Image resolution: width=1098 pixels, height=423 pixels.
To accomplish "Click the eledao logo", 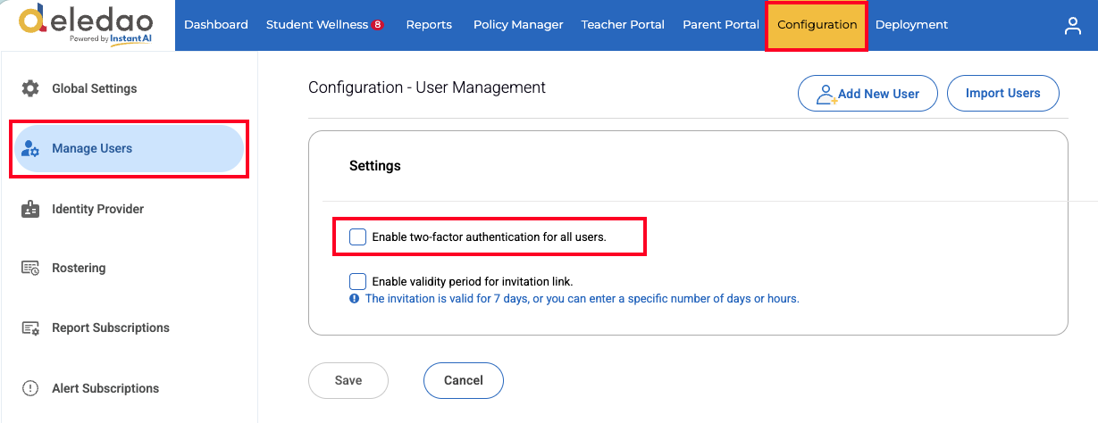I will (87, 24).
